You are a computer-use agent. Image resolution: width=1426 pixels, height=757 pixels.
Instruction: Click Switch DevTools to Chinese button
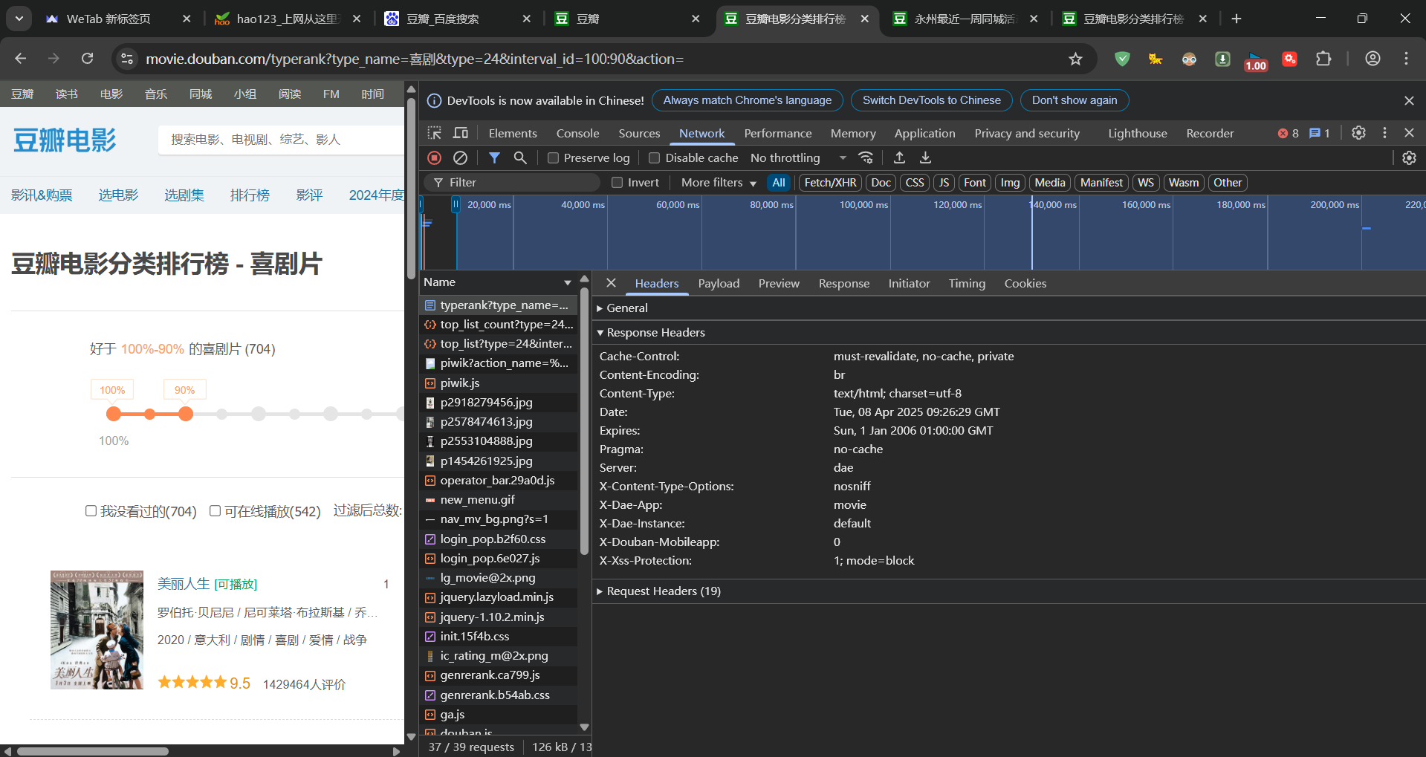[x=931, y=100]
